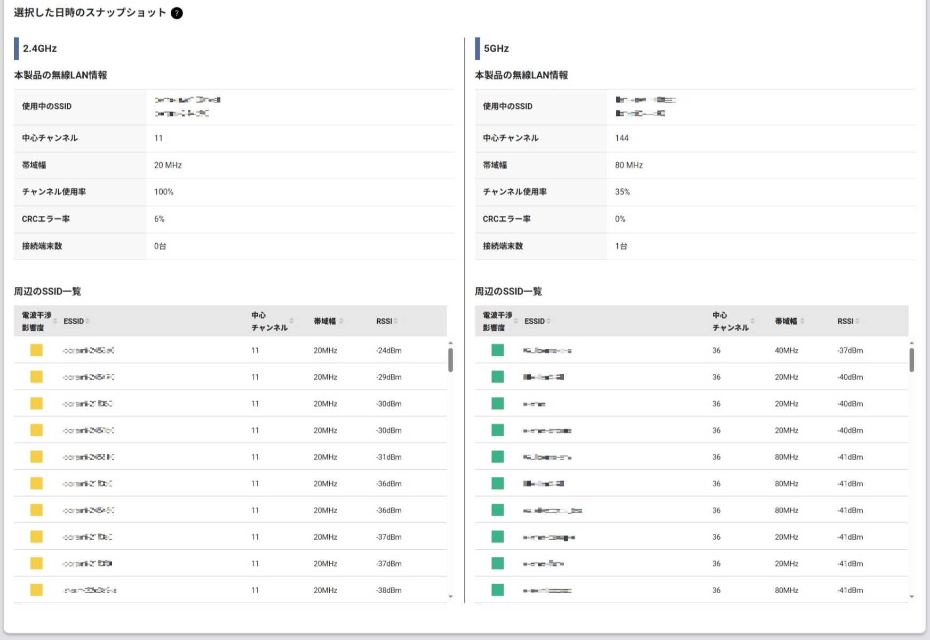Sort 5GHz list by 中心チャンネル
The image size is (930, 640).
pos(733,321)
